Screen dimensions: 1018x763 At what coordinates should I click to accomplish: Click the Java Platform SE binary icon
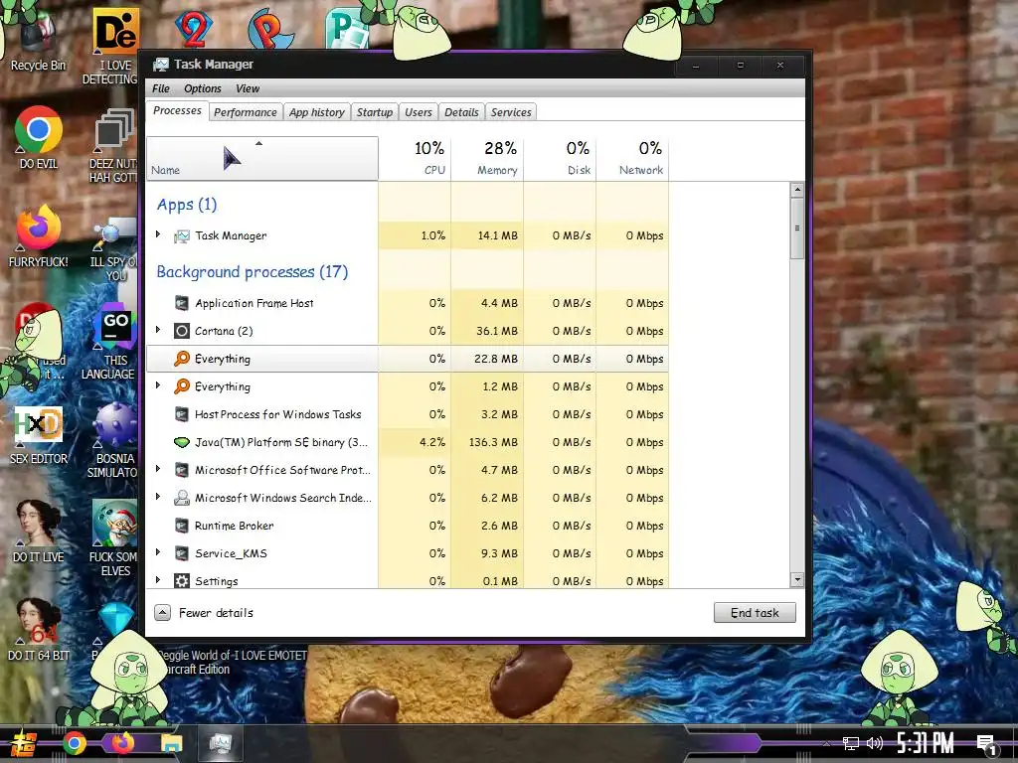coord(182,442)
